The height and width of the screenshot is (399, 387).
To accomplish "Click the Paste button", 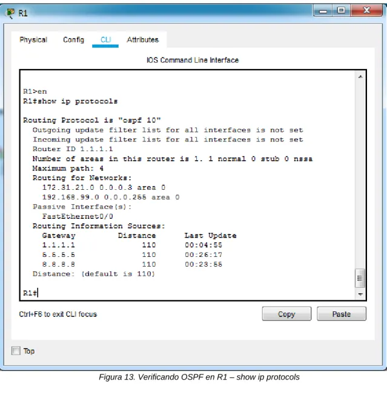I will [342, 314].
